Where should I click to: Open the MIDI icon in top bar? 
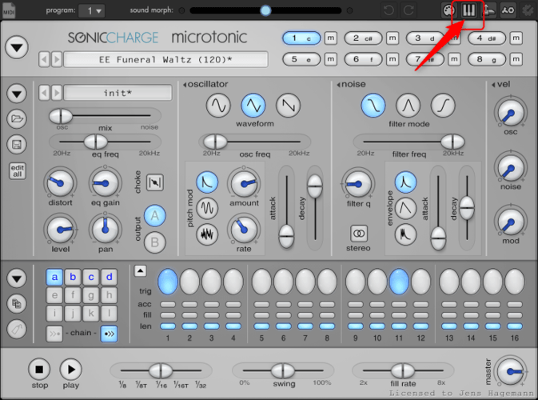pyautogui.click(x=9, y=10)
